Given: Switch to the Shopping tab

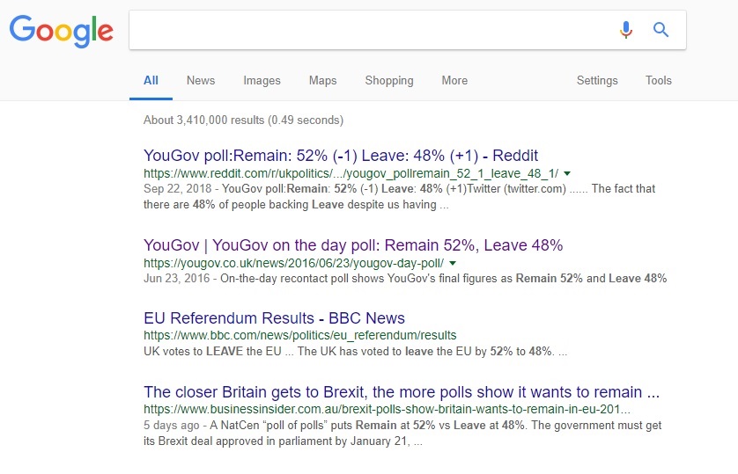Looking at the screenshot, I should (x=389, y=80).
